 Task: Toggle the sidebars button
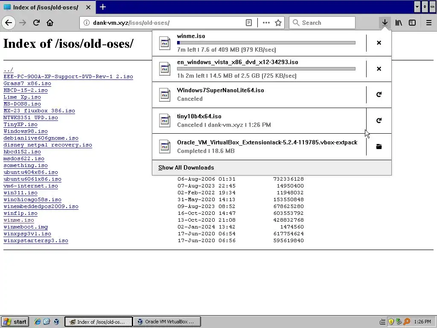click(412, 23)
